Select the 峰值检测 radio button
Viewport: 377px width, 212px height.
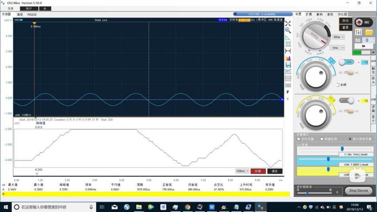pos(322,139)
